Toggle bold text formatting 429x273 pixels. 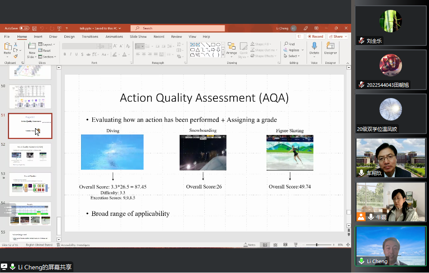[65, 54]
